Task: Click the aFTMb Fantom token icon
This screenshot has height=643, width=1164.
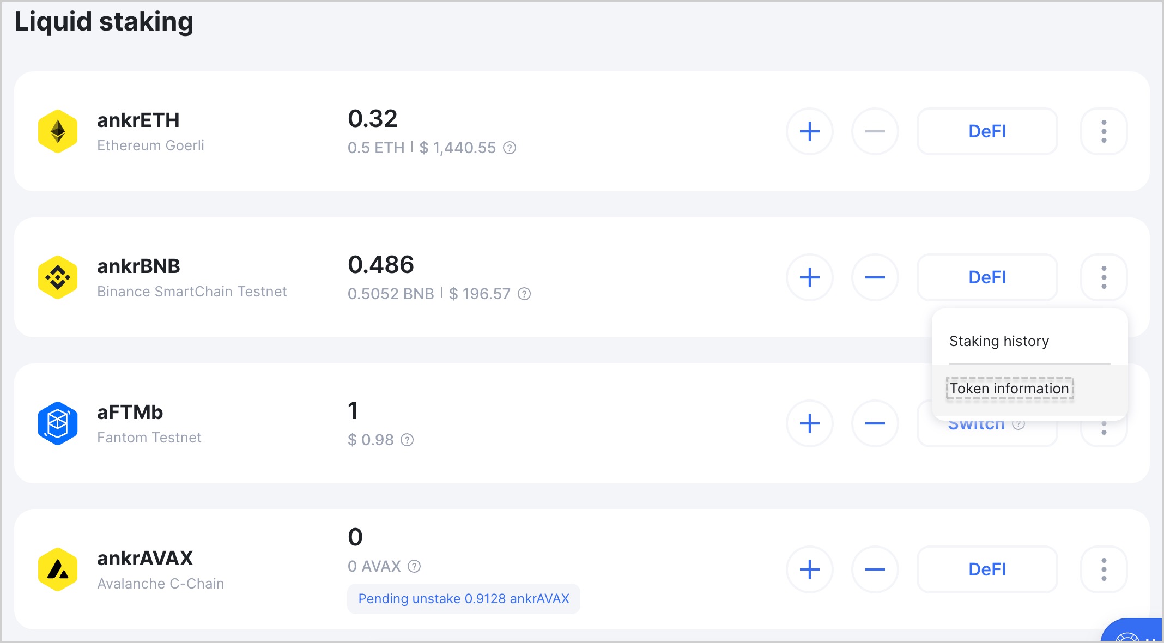Action: [58, 423]
